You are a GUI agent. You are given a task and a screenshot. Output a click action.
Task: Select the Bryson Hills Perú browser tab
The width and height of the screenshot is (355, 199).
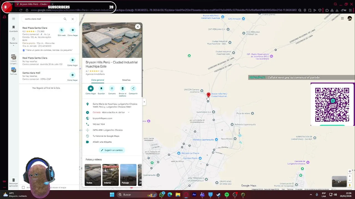pos(32,4)
